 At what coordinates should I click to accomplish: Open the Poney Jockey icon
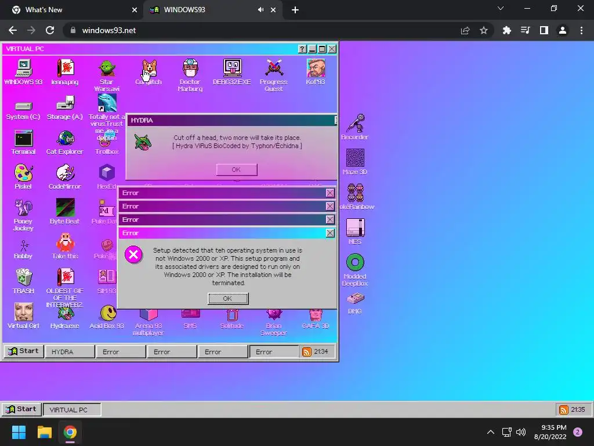(23, 208)
